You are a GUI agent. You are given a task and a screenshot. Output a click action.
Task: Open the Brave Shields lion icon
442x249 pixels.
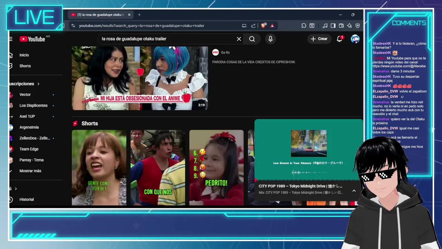tap(263, 26)
